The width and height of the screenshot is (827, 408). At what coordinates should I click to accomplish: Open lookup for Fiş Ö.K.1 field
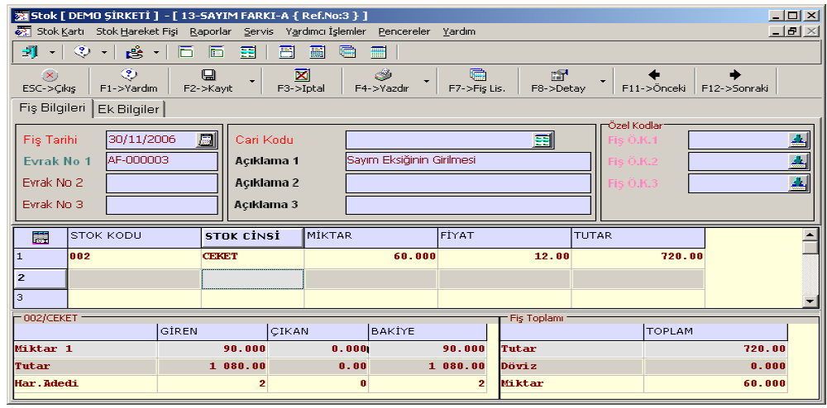coord(797,140)
